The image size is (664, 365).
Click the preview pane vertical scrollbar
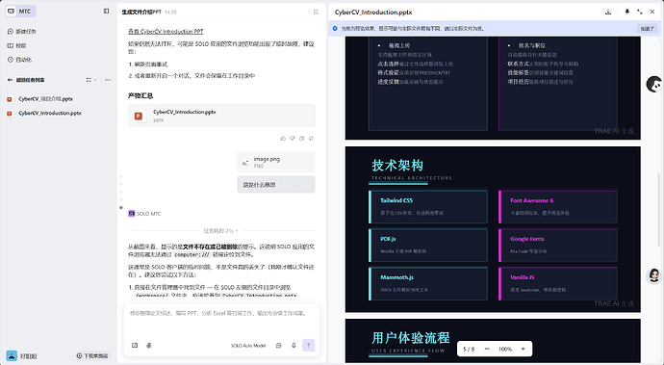pyautogui.click(x=659, y=210)
